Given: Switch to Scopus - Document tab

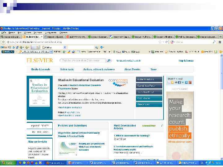Looking at the screenshot, I should click(x=98, y=37).
